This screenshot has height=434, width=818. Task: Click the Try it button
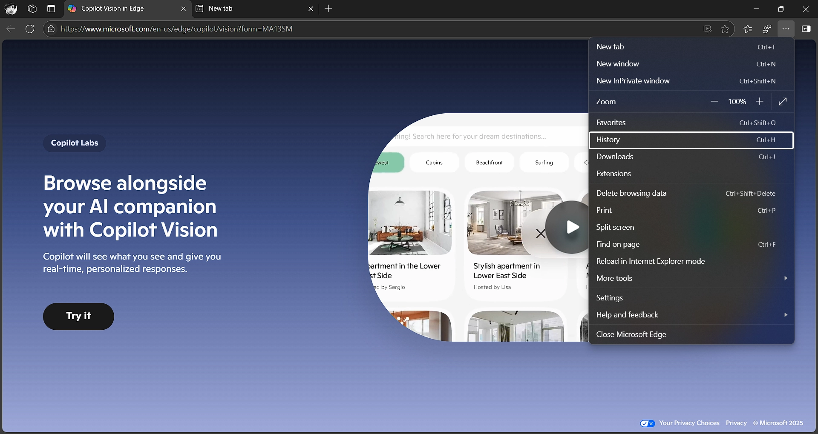[x=78, y=316]
